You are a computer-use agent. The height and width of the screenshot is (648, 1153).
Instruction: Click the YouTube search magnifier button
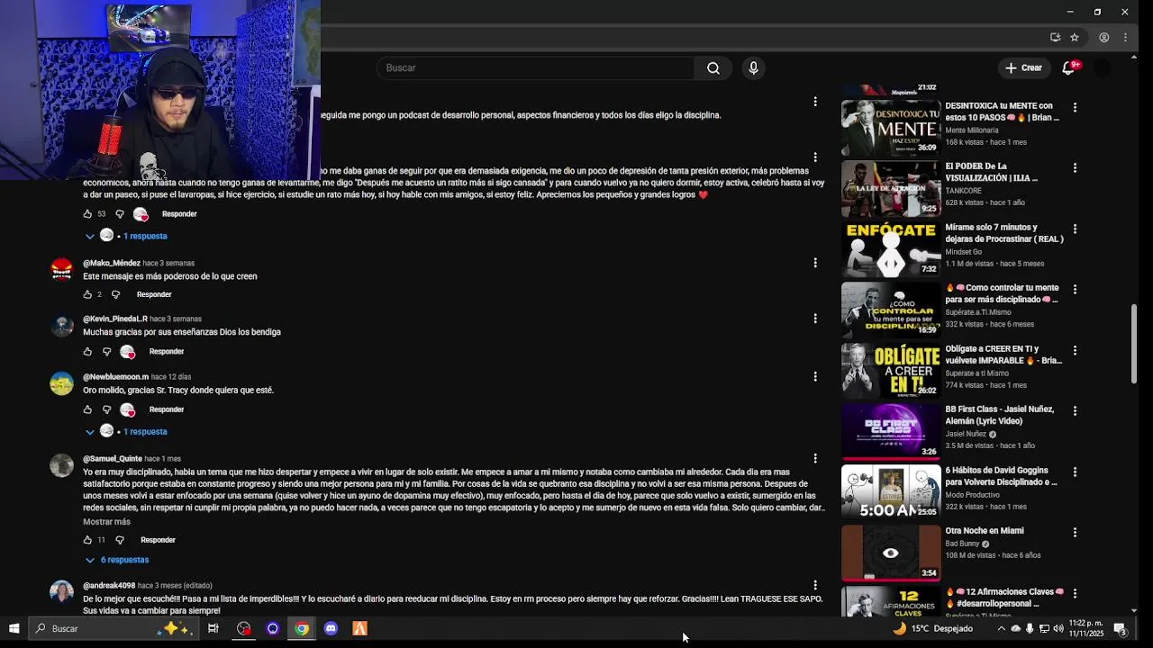[713, 68]
